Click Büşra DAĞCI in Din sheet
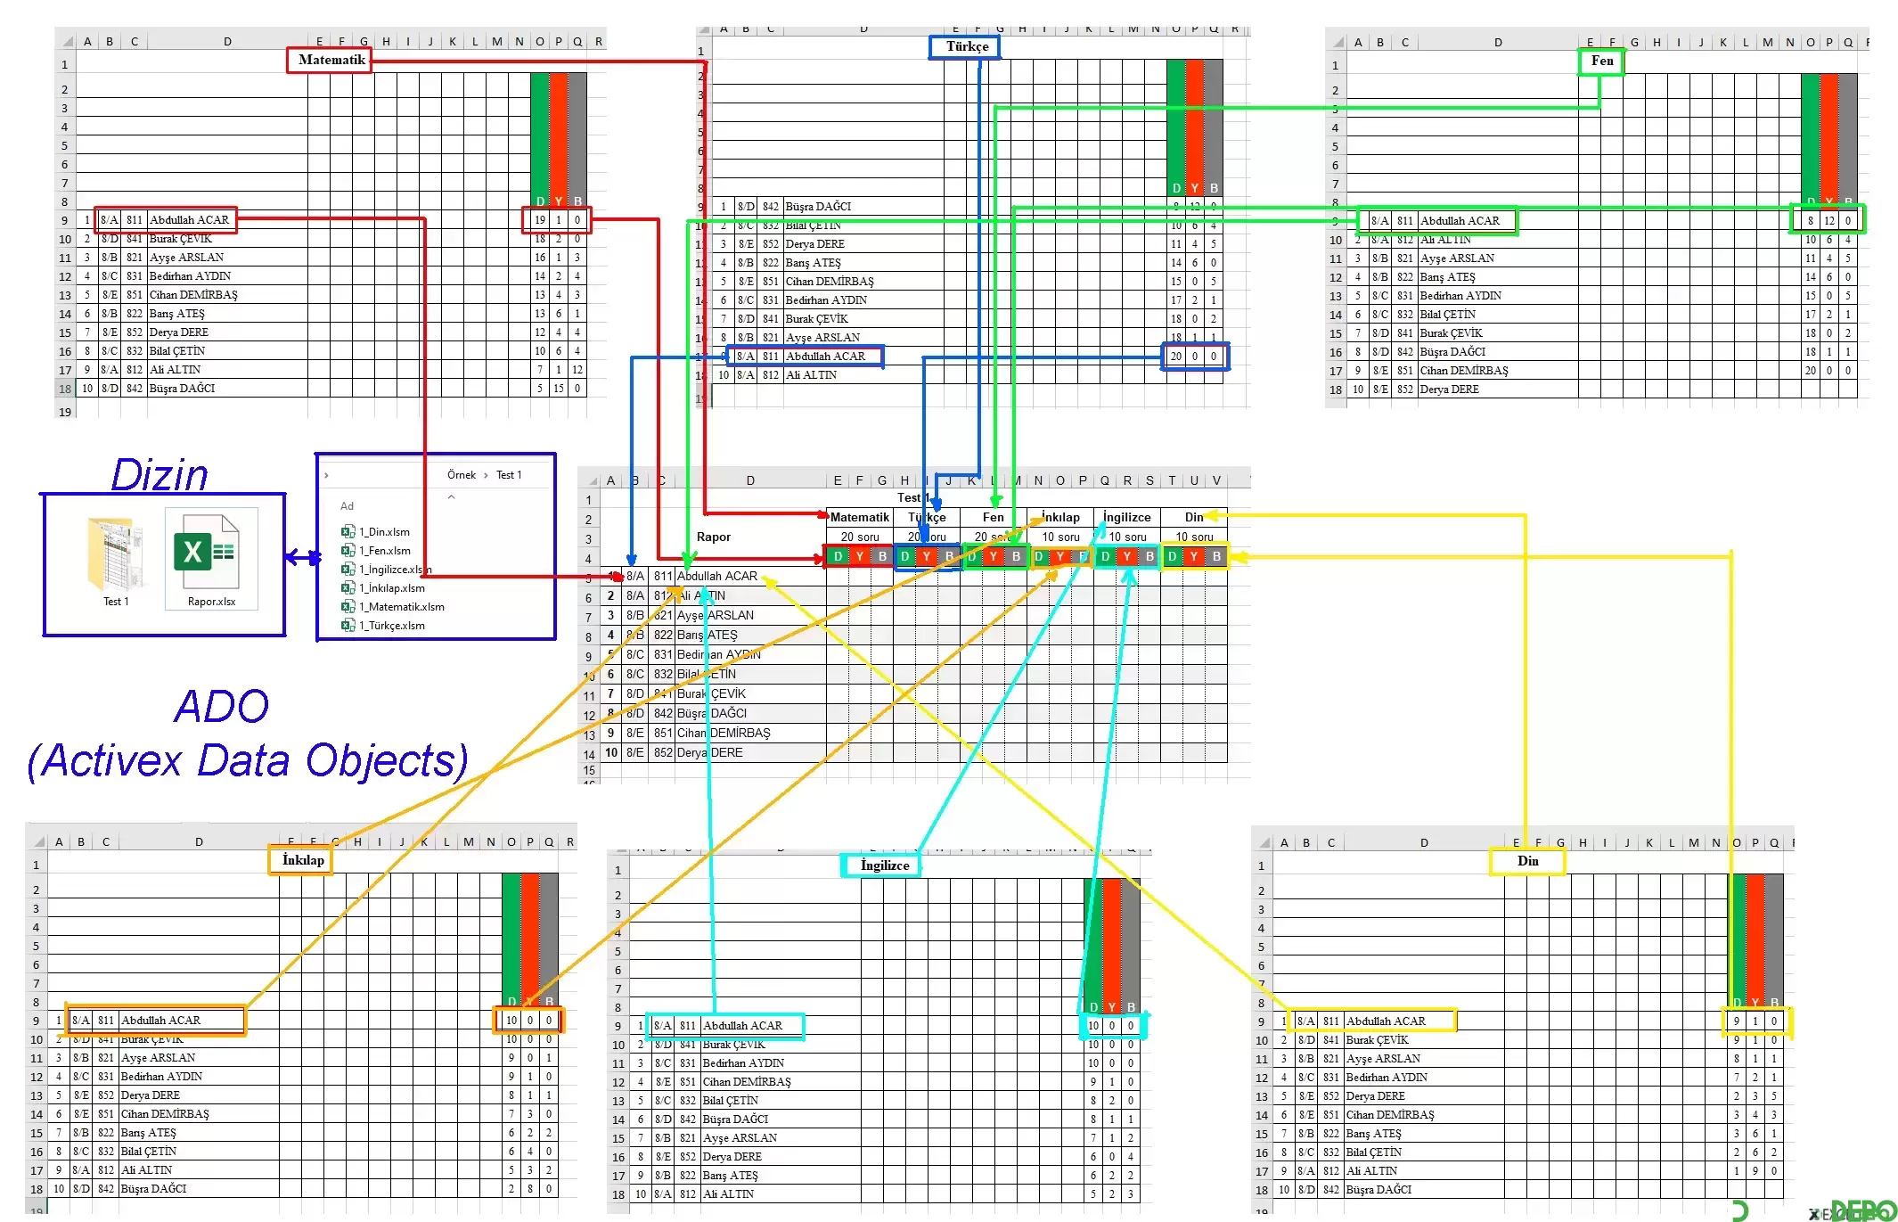This screenshot has width=1898, height=1222. [x=1379, y=1189]
